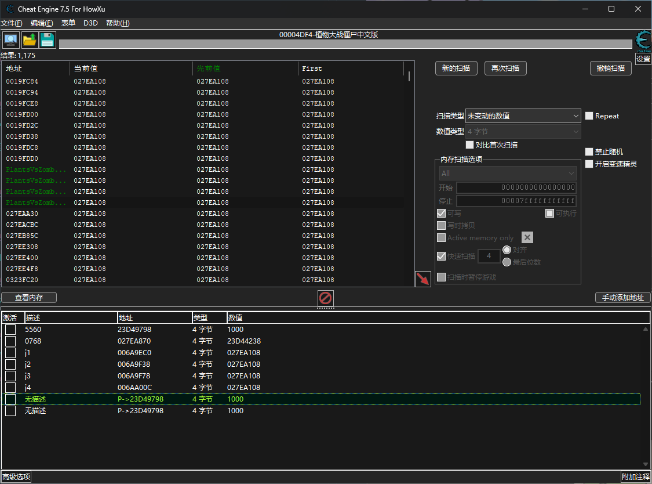
Task: Open the D3D menu
Action: (90, 23)
